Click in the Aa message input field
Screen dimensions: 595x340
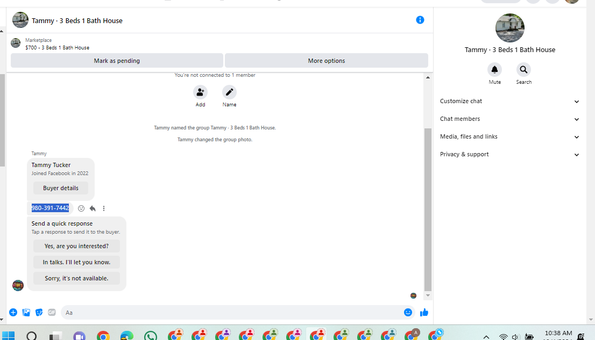pyautogui.click(x=231, y=312)
